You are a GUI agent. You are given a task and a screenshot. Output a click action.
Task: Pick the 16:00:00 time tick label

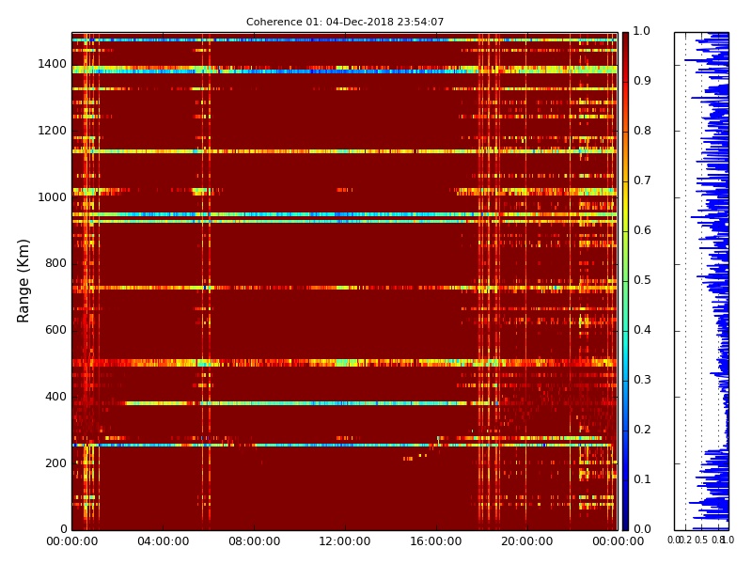436,542
